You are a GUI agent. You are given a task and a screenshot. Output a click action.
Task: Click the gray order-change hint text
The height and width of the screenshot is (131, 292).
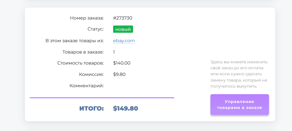coord(239,74)
